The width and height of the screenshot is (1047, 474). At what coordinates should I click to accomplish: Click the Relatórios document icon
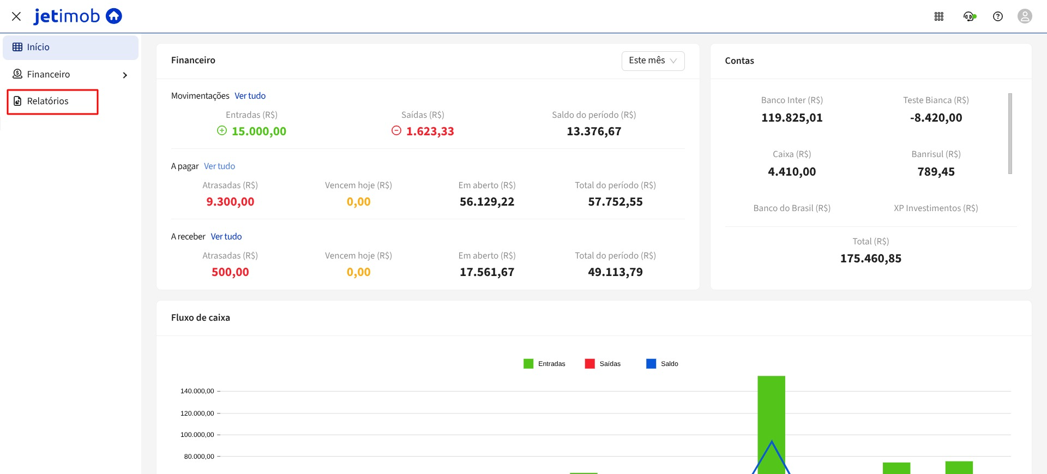(x=17, y=101)
